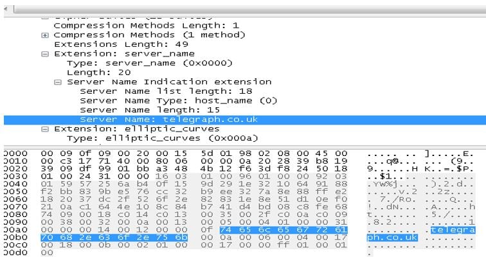The width and height of the screenshot is (486, 278).
Task: Select Server Name Type: host_name (0) row
Action: pyautogui.click(x=179, y=101)
